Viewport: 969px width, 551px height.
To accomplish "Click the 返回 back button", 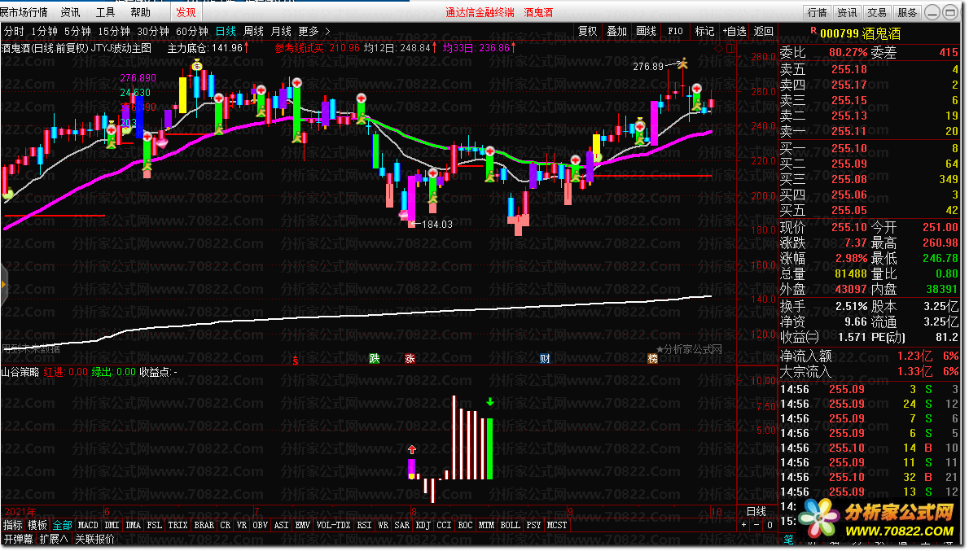I will [763, 32].
